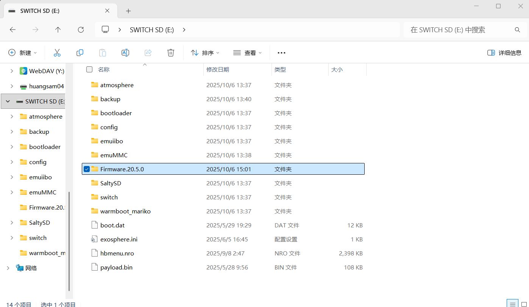This screenshot has height=307, width=529.
Task: Expand the atmosphere folder in sidebar
Action: 12,117
